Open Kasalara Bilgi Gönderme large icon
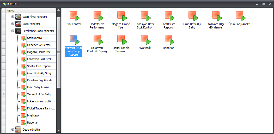The image size is (274, 134). (217, 16)
